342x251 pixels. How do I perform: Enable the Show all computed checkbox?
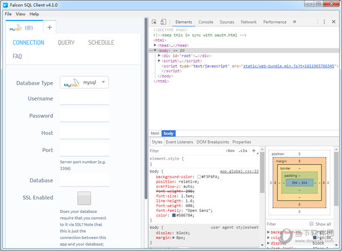click(x=311, y=224)
